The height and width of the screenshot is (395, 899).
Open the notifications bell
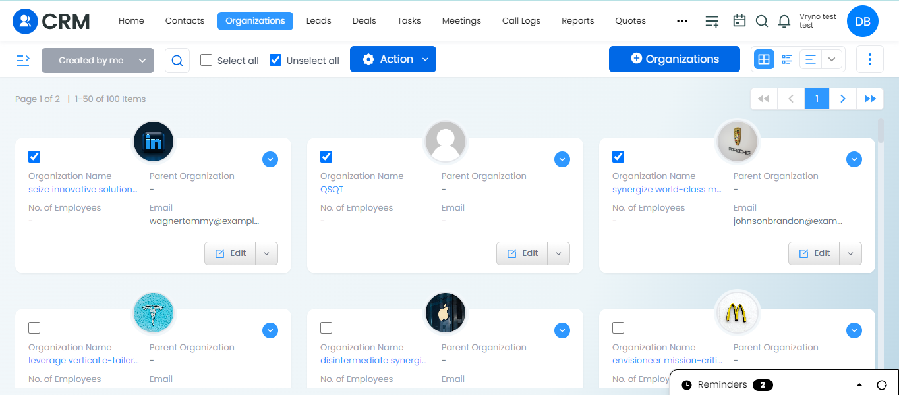[784, 21]
